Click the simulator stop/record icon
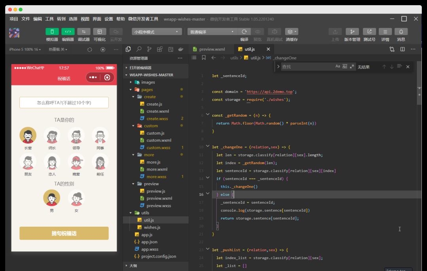This screenshot has height=271, width=427. click(103, 49)
